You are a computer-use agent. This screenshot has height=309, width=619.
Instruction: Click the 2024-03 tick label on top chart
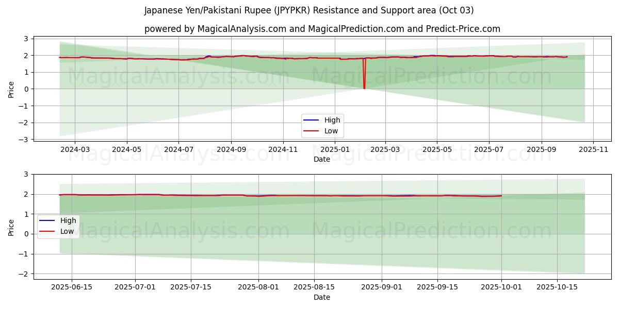pos(75,149)
